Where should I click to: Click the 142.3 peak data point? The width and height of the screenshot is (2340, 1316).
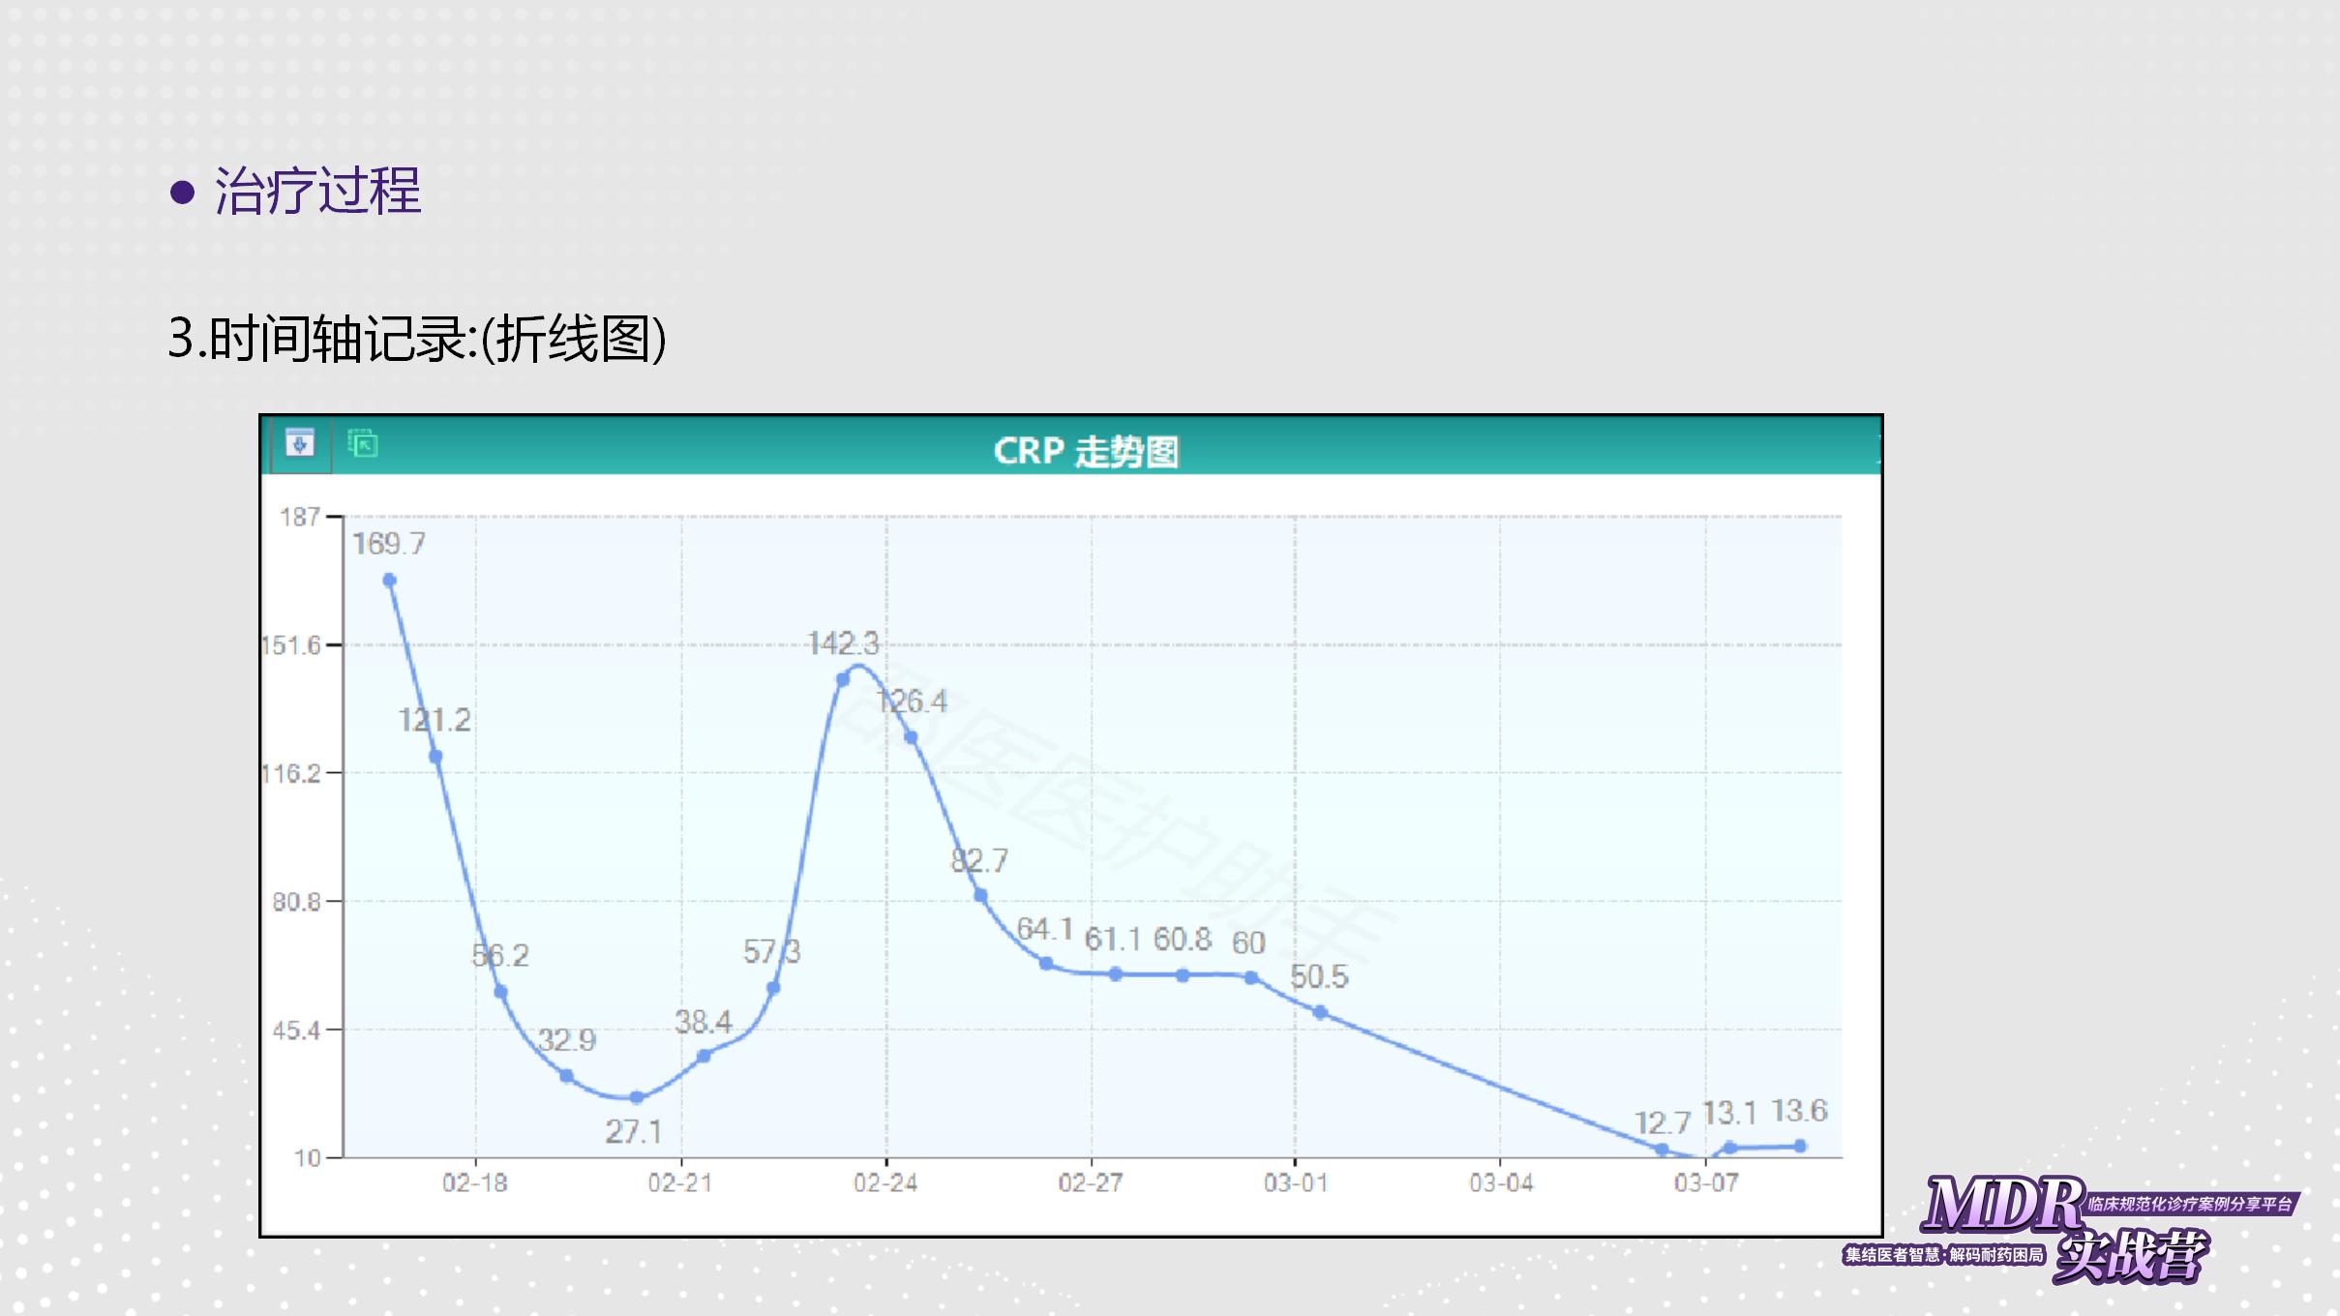coord(843,679)
